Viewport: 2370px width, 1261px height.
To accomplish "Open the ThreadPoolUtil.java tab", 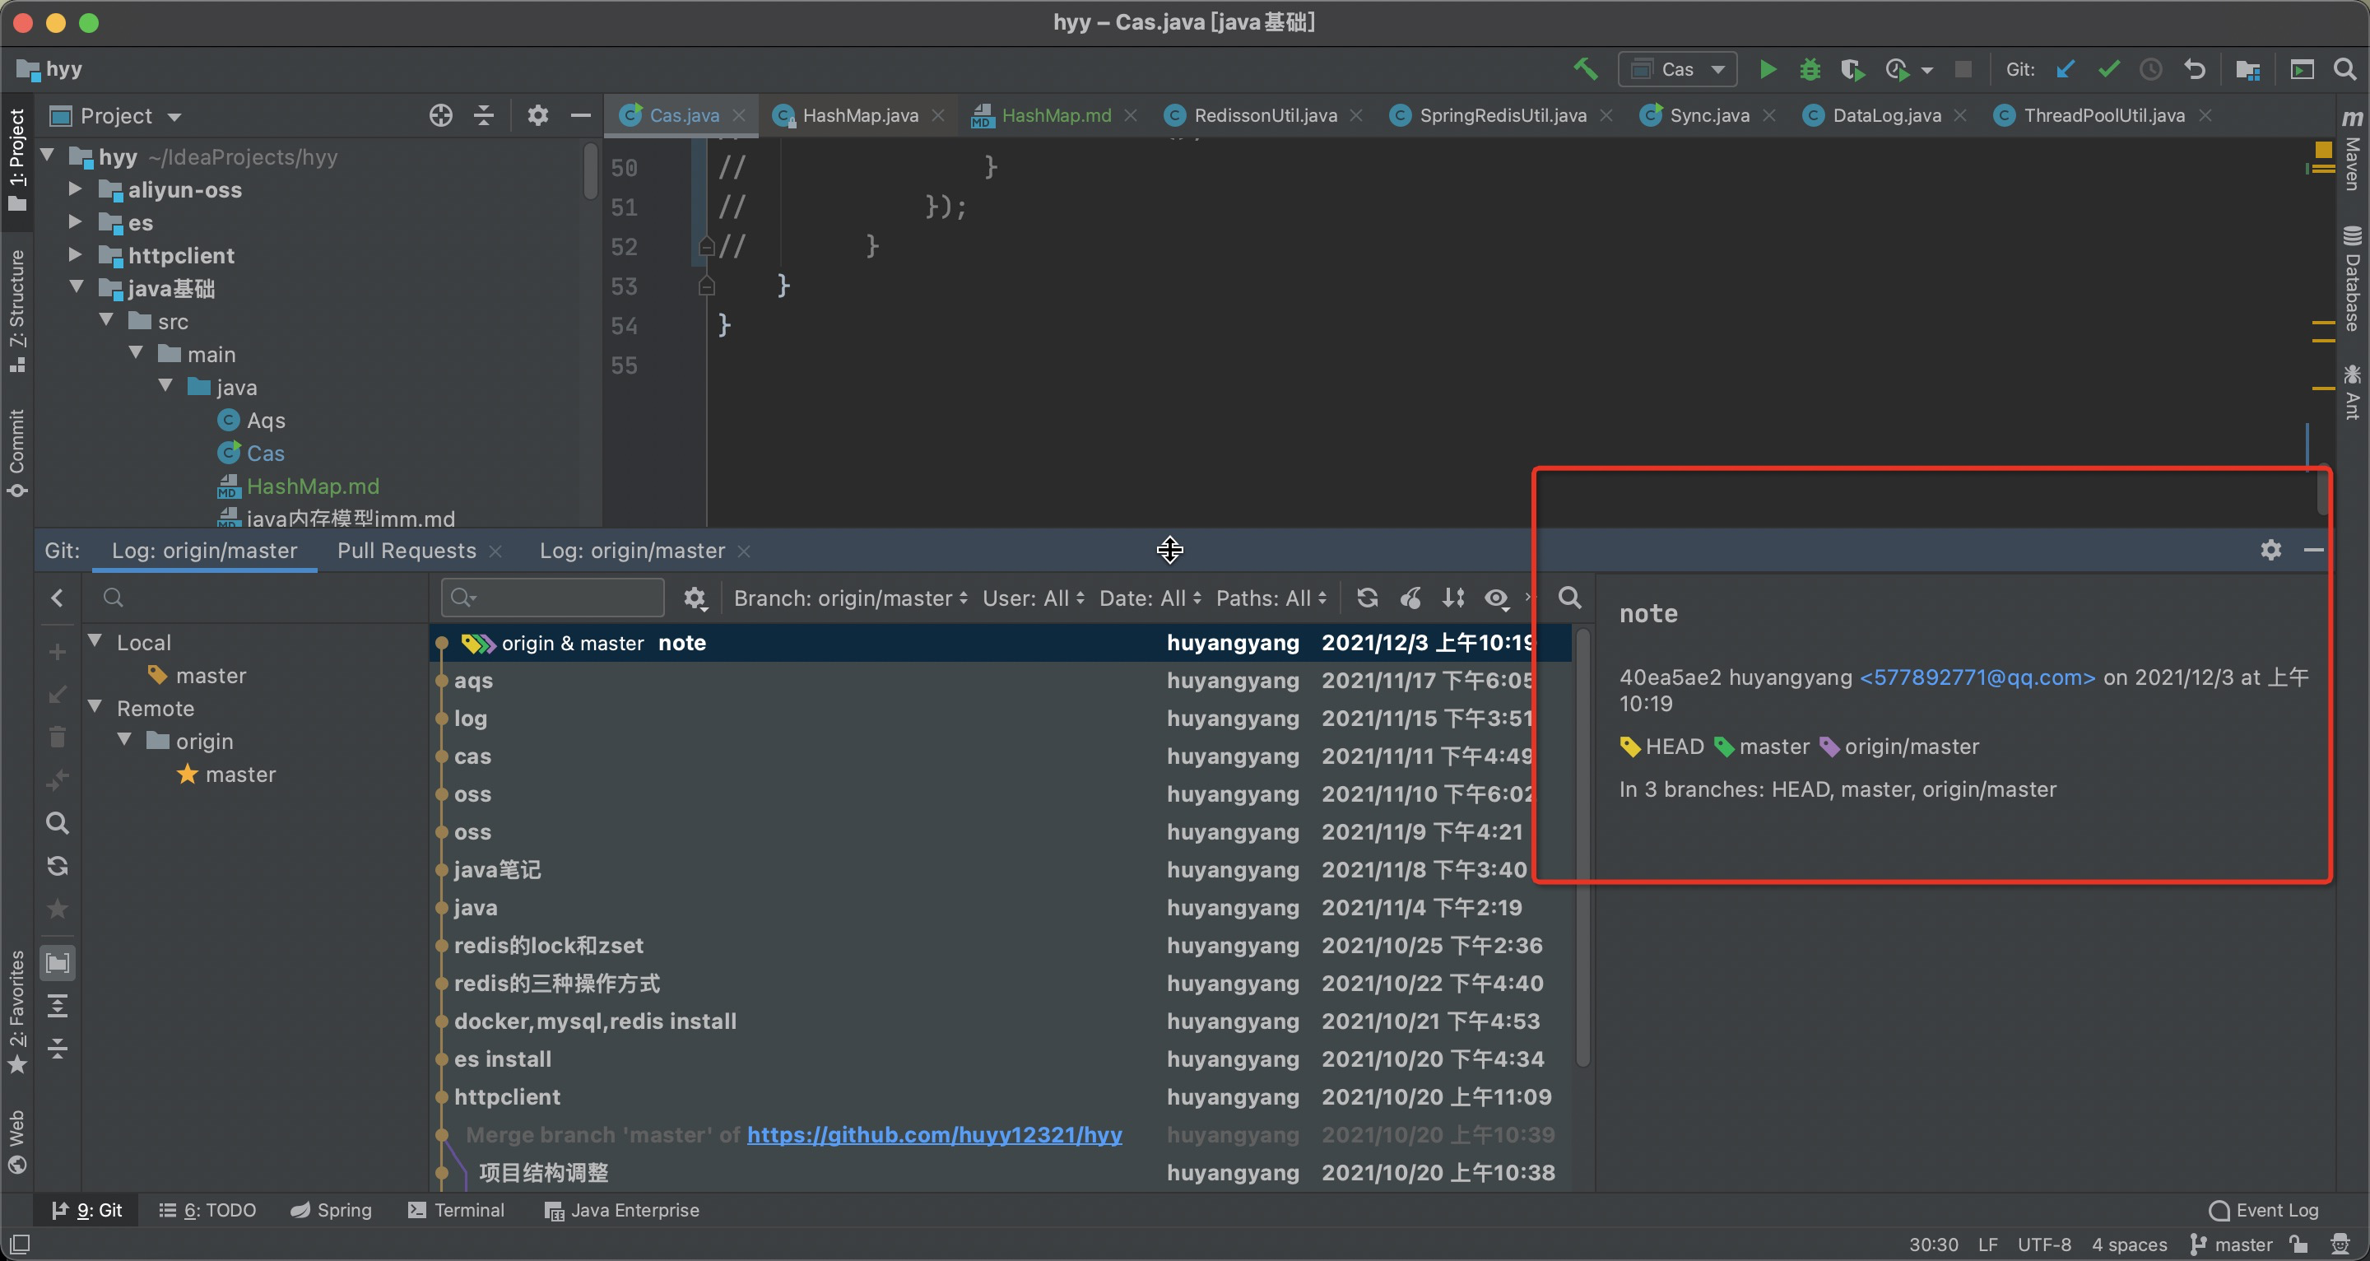I will 2103,115.
